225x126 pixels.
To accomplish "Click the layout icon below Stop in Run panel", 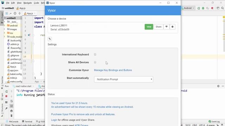I will coord(6,102).
